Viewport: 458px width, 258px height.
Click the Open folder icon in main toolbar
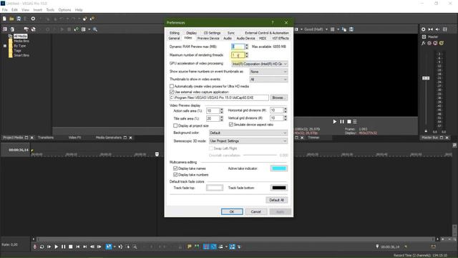pyautogui.click(x=11, y=19)
